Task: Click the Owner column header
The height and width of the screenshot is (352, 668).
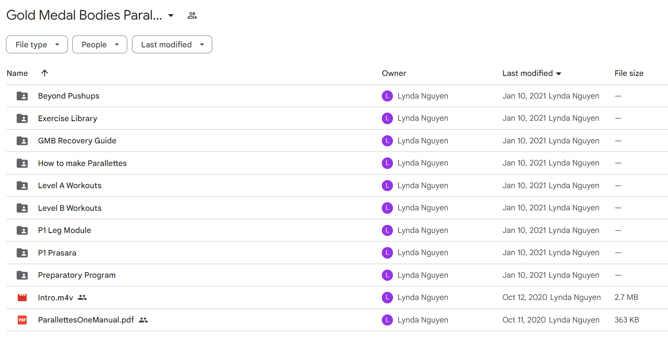Action: [x=394, y=73]
